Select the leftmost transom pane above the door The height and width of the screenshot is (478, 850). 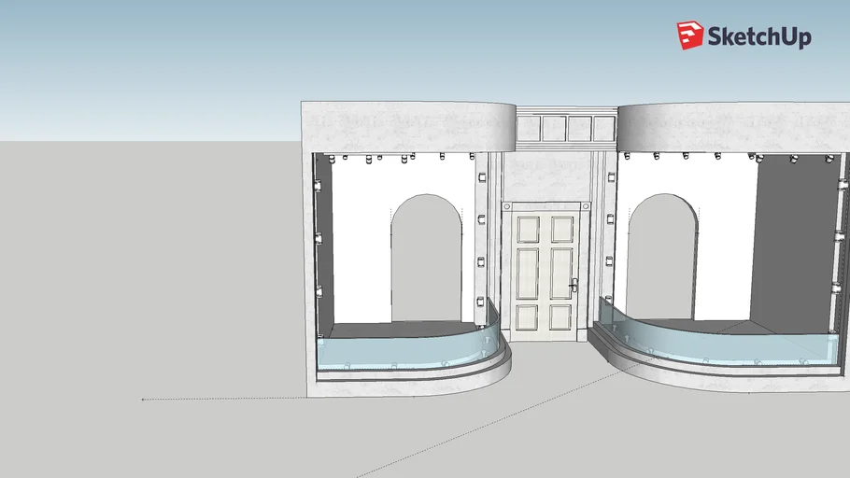(x=531, y=126)
